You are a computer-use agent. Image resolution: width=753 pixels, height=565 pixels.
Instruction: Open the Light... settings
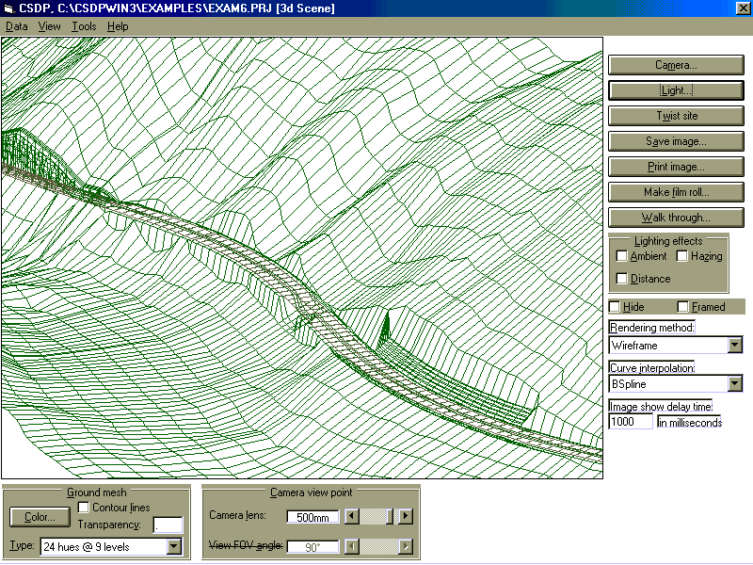[676, 90]
